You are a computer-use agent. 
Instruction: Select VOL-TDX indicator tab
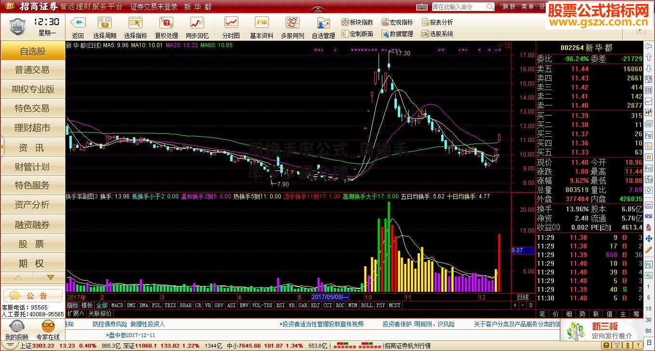(x=262, y=305)
